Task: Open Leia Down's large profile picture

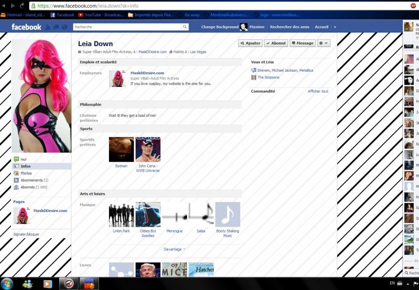Action: tap(41, 96)
